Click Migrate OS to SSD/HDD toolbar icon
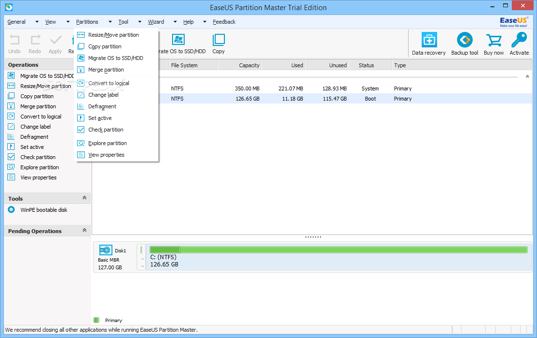The width and height of the screenshot is (537, 338). tap(178, 40)
